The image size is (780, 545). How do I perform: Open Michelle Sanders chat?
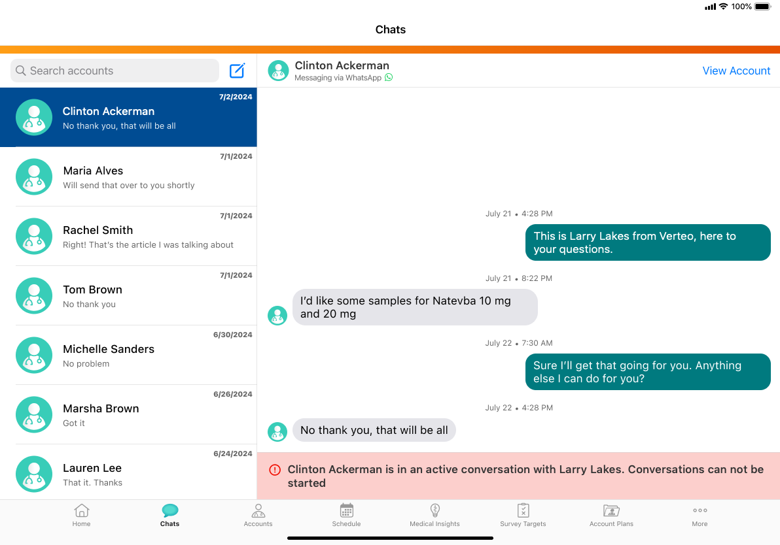128,355
